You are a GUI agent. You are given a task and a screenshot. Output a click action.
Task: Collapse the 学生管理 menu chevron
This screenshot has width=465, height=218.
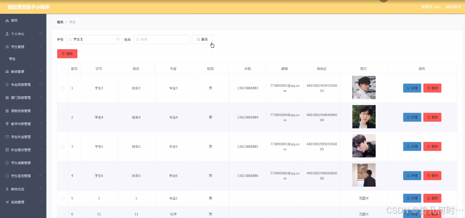coord(40,46)
